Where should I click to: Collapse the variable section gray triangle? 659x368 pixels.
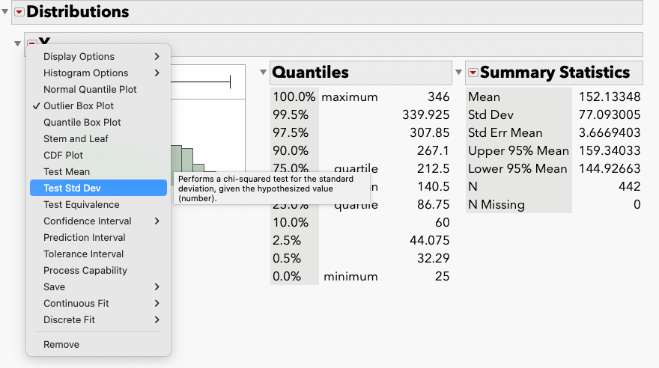pos(17,43)
